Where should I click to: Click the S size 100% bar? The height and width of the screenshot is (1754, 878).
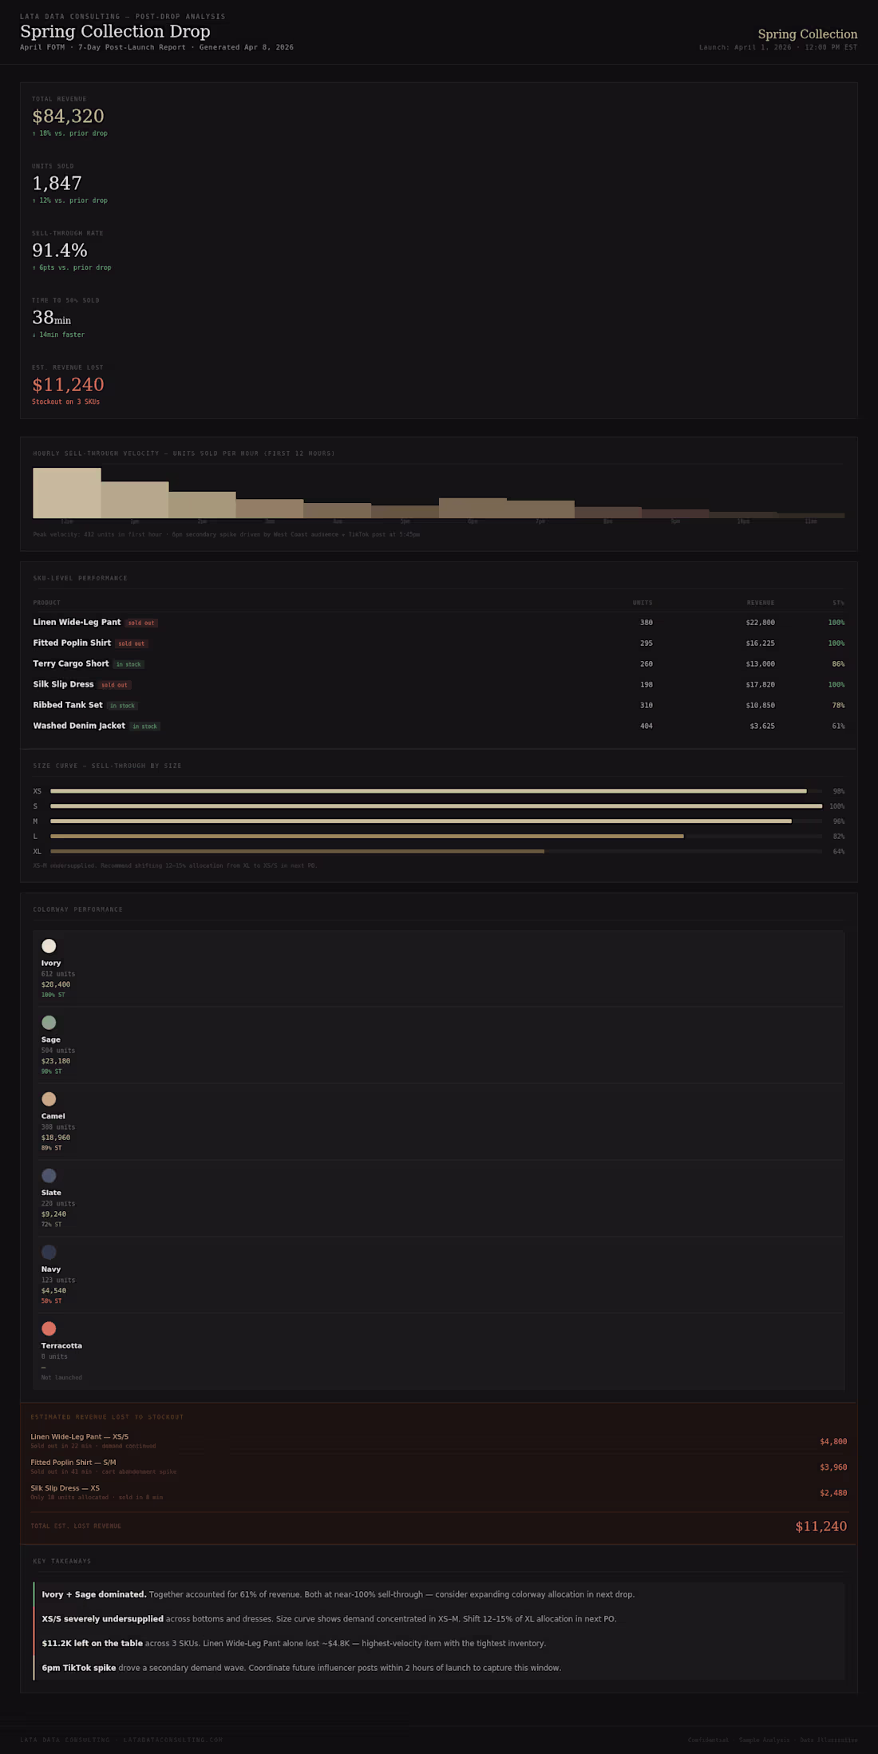436,806
